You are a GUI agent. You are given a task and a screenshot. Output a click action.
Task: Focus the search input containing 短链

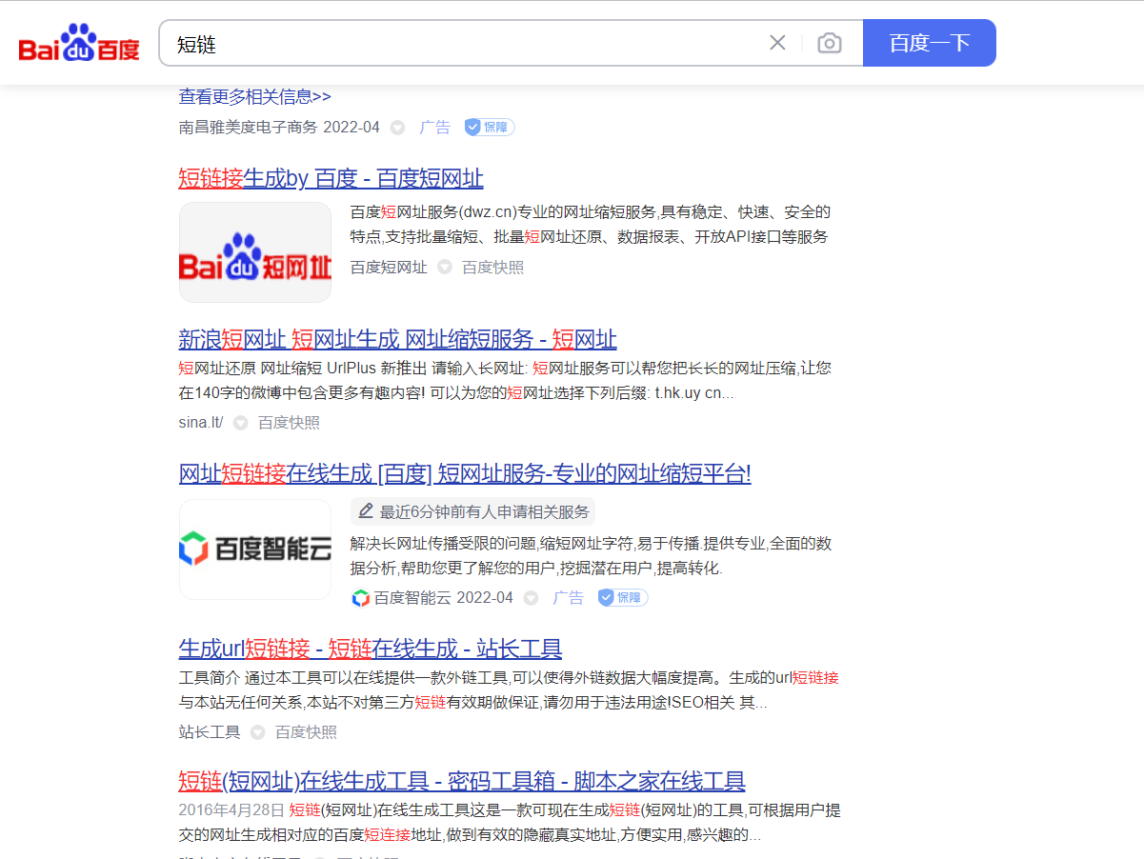pos(467,43)
